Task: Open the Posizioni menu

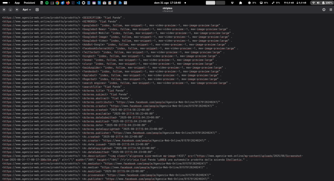Action: 29,3
